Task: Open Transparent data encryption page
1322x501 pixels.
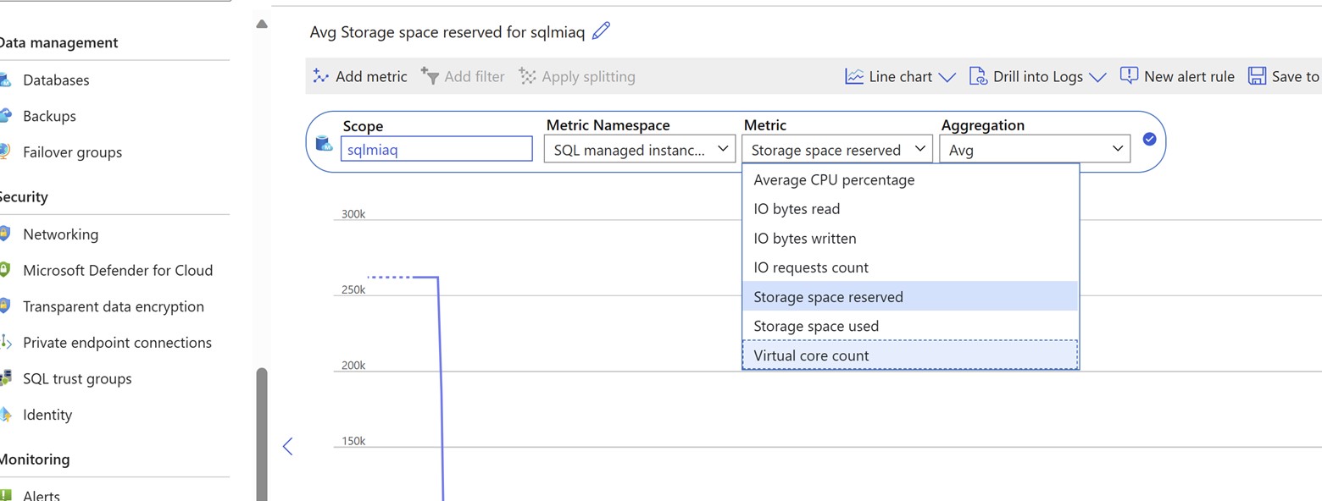Action: coord(113,306)
